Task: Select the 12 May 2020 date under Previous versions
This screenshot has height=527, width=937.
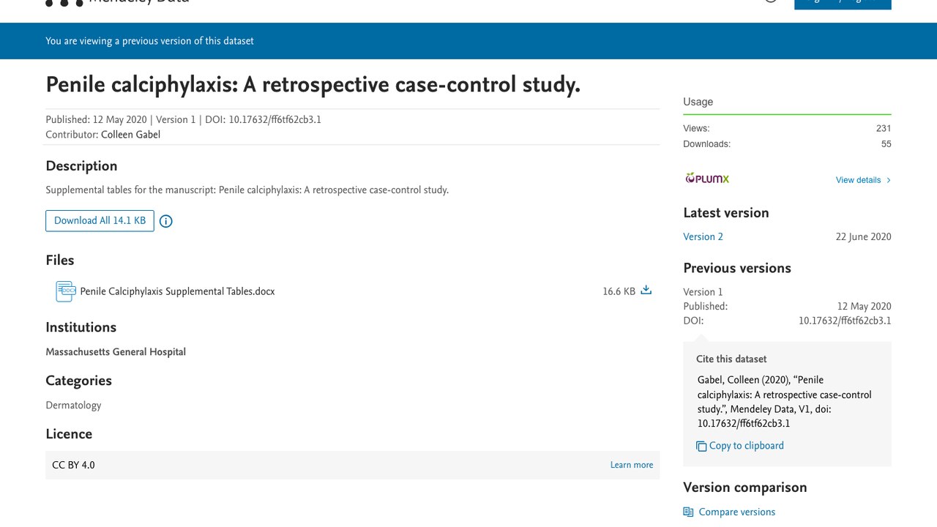Action: [864, 307]
